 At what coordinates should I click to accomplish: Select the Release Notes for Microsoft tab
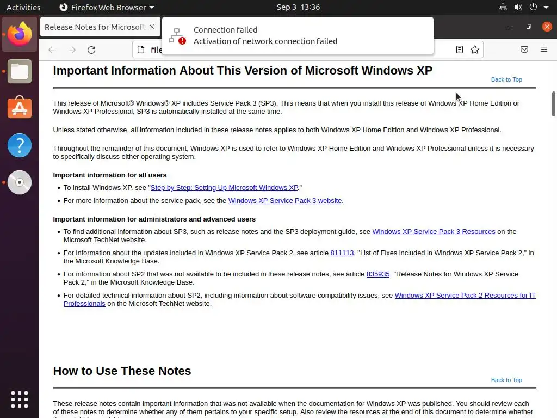point(100,27)
